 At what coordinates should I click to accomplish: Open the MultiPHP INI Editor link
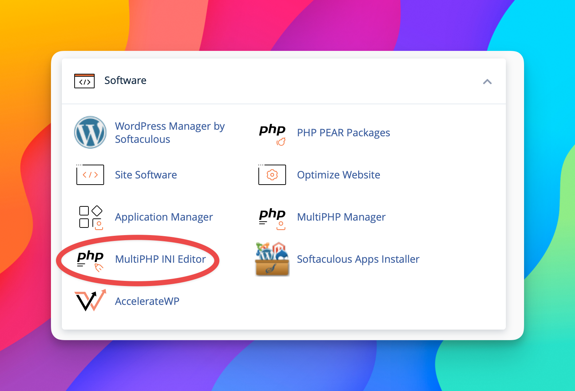tap(160, 259)
